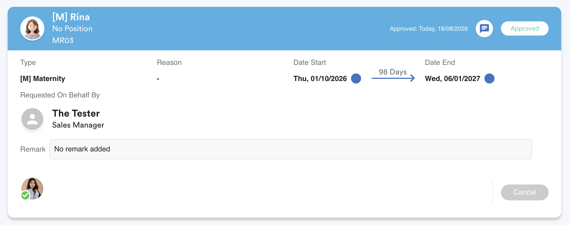Click the No Position label under Rina
The image size is (570, 225).
click(x=72, y=29)
